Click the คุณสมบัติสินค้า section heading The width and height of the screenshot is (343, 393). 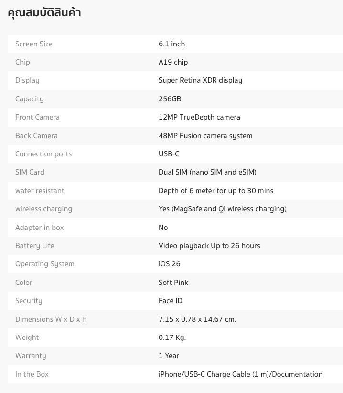tap(44, 13)
